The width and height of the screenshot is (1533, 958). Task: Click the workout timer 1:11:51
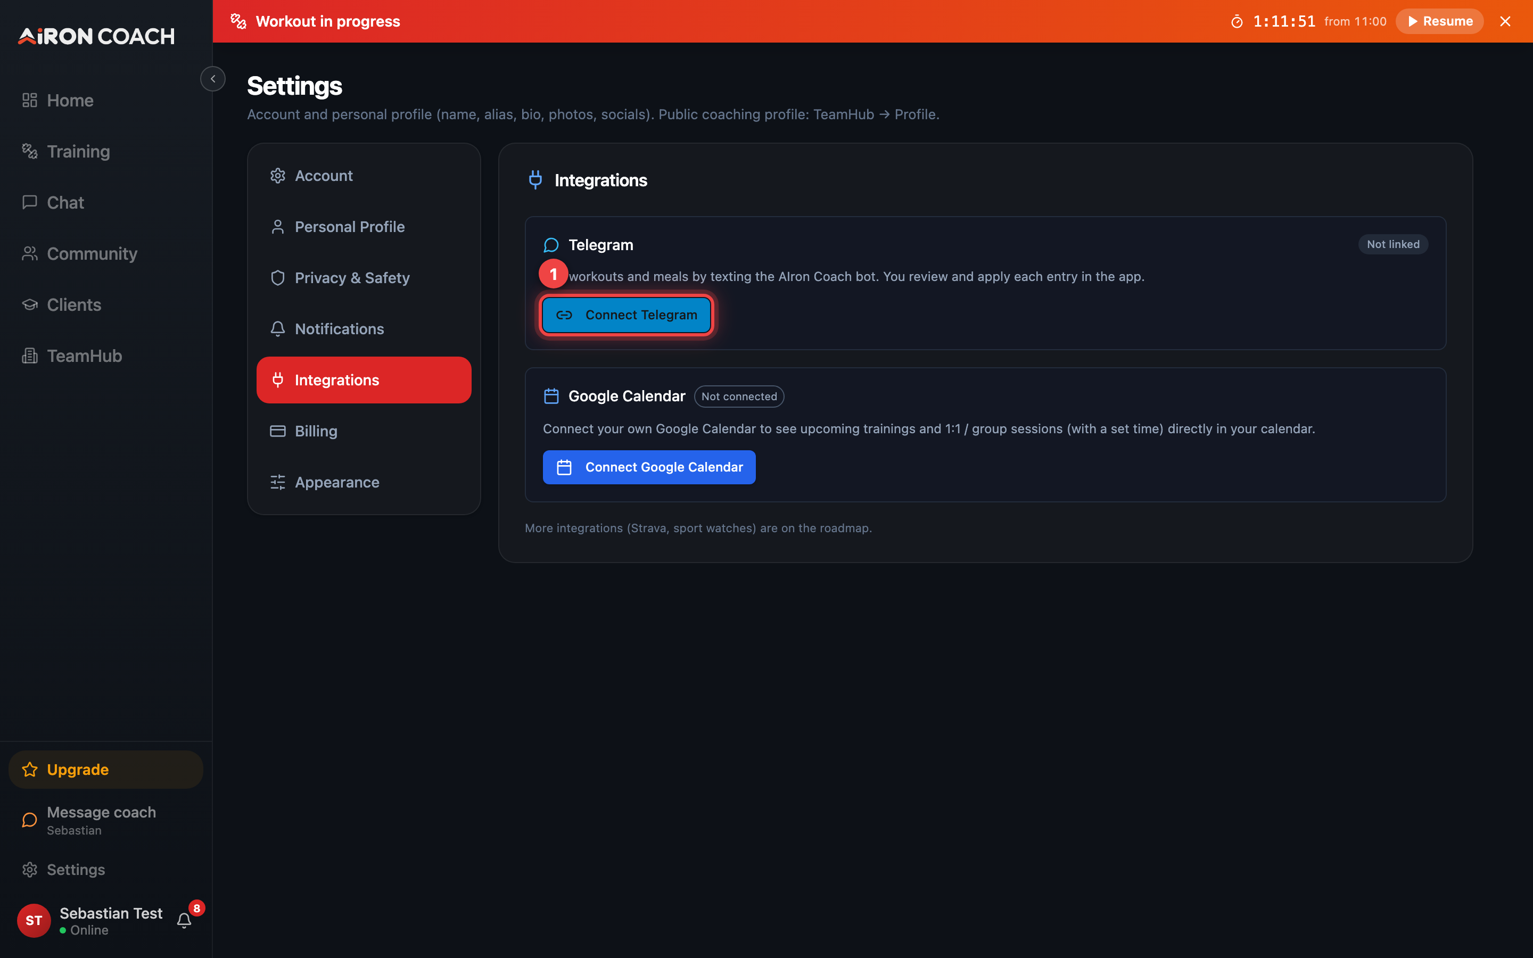[x=1284, y=21]
